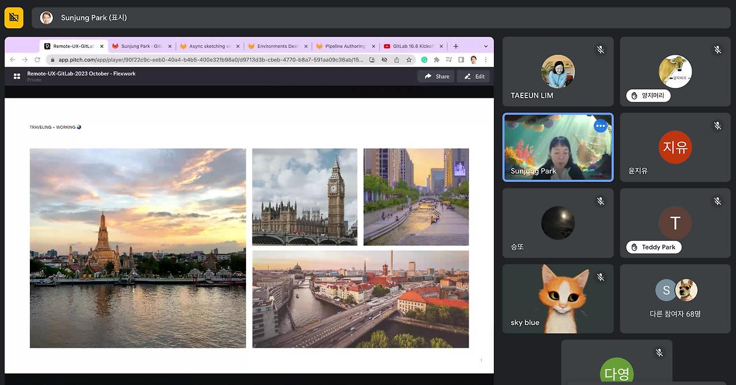This screenshot has height=385, width=736.
Task: Click the muted mic icon on sky blue tile
Action: tap(600, 278)
